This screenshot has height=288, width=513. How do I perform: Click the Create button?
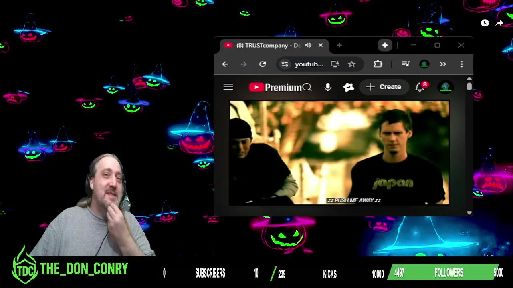click(x=383, y=87)
